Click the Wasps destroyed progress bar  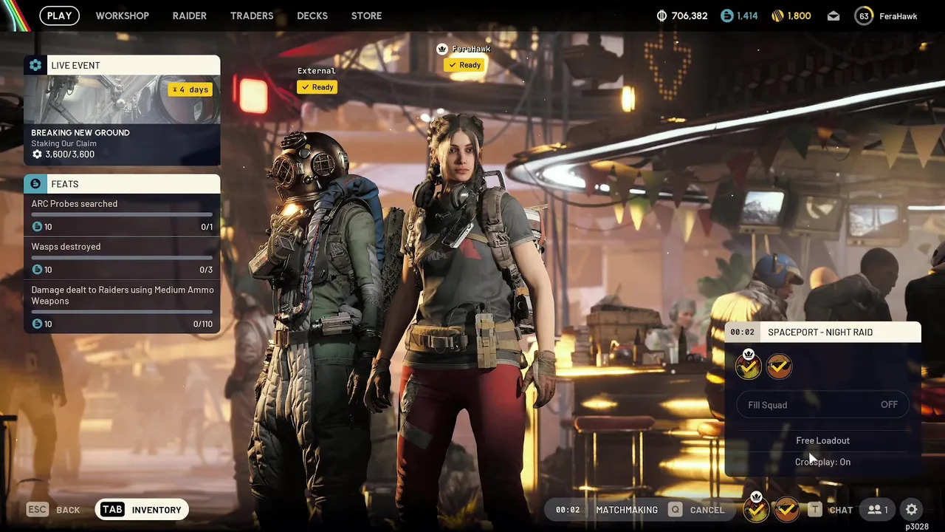122,258
